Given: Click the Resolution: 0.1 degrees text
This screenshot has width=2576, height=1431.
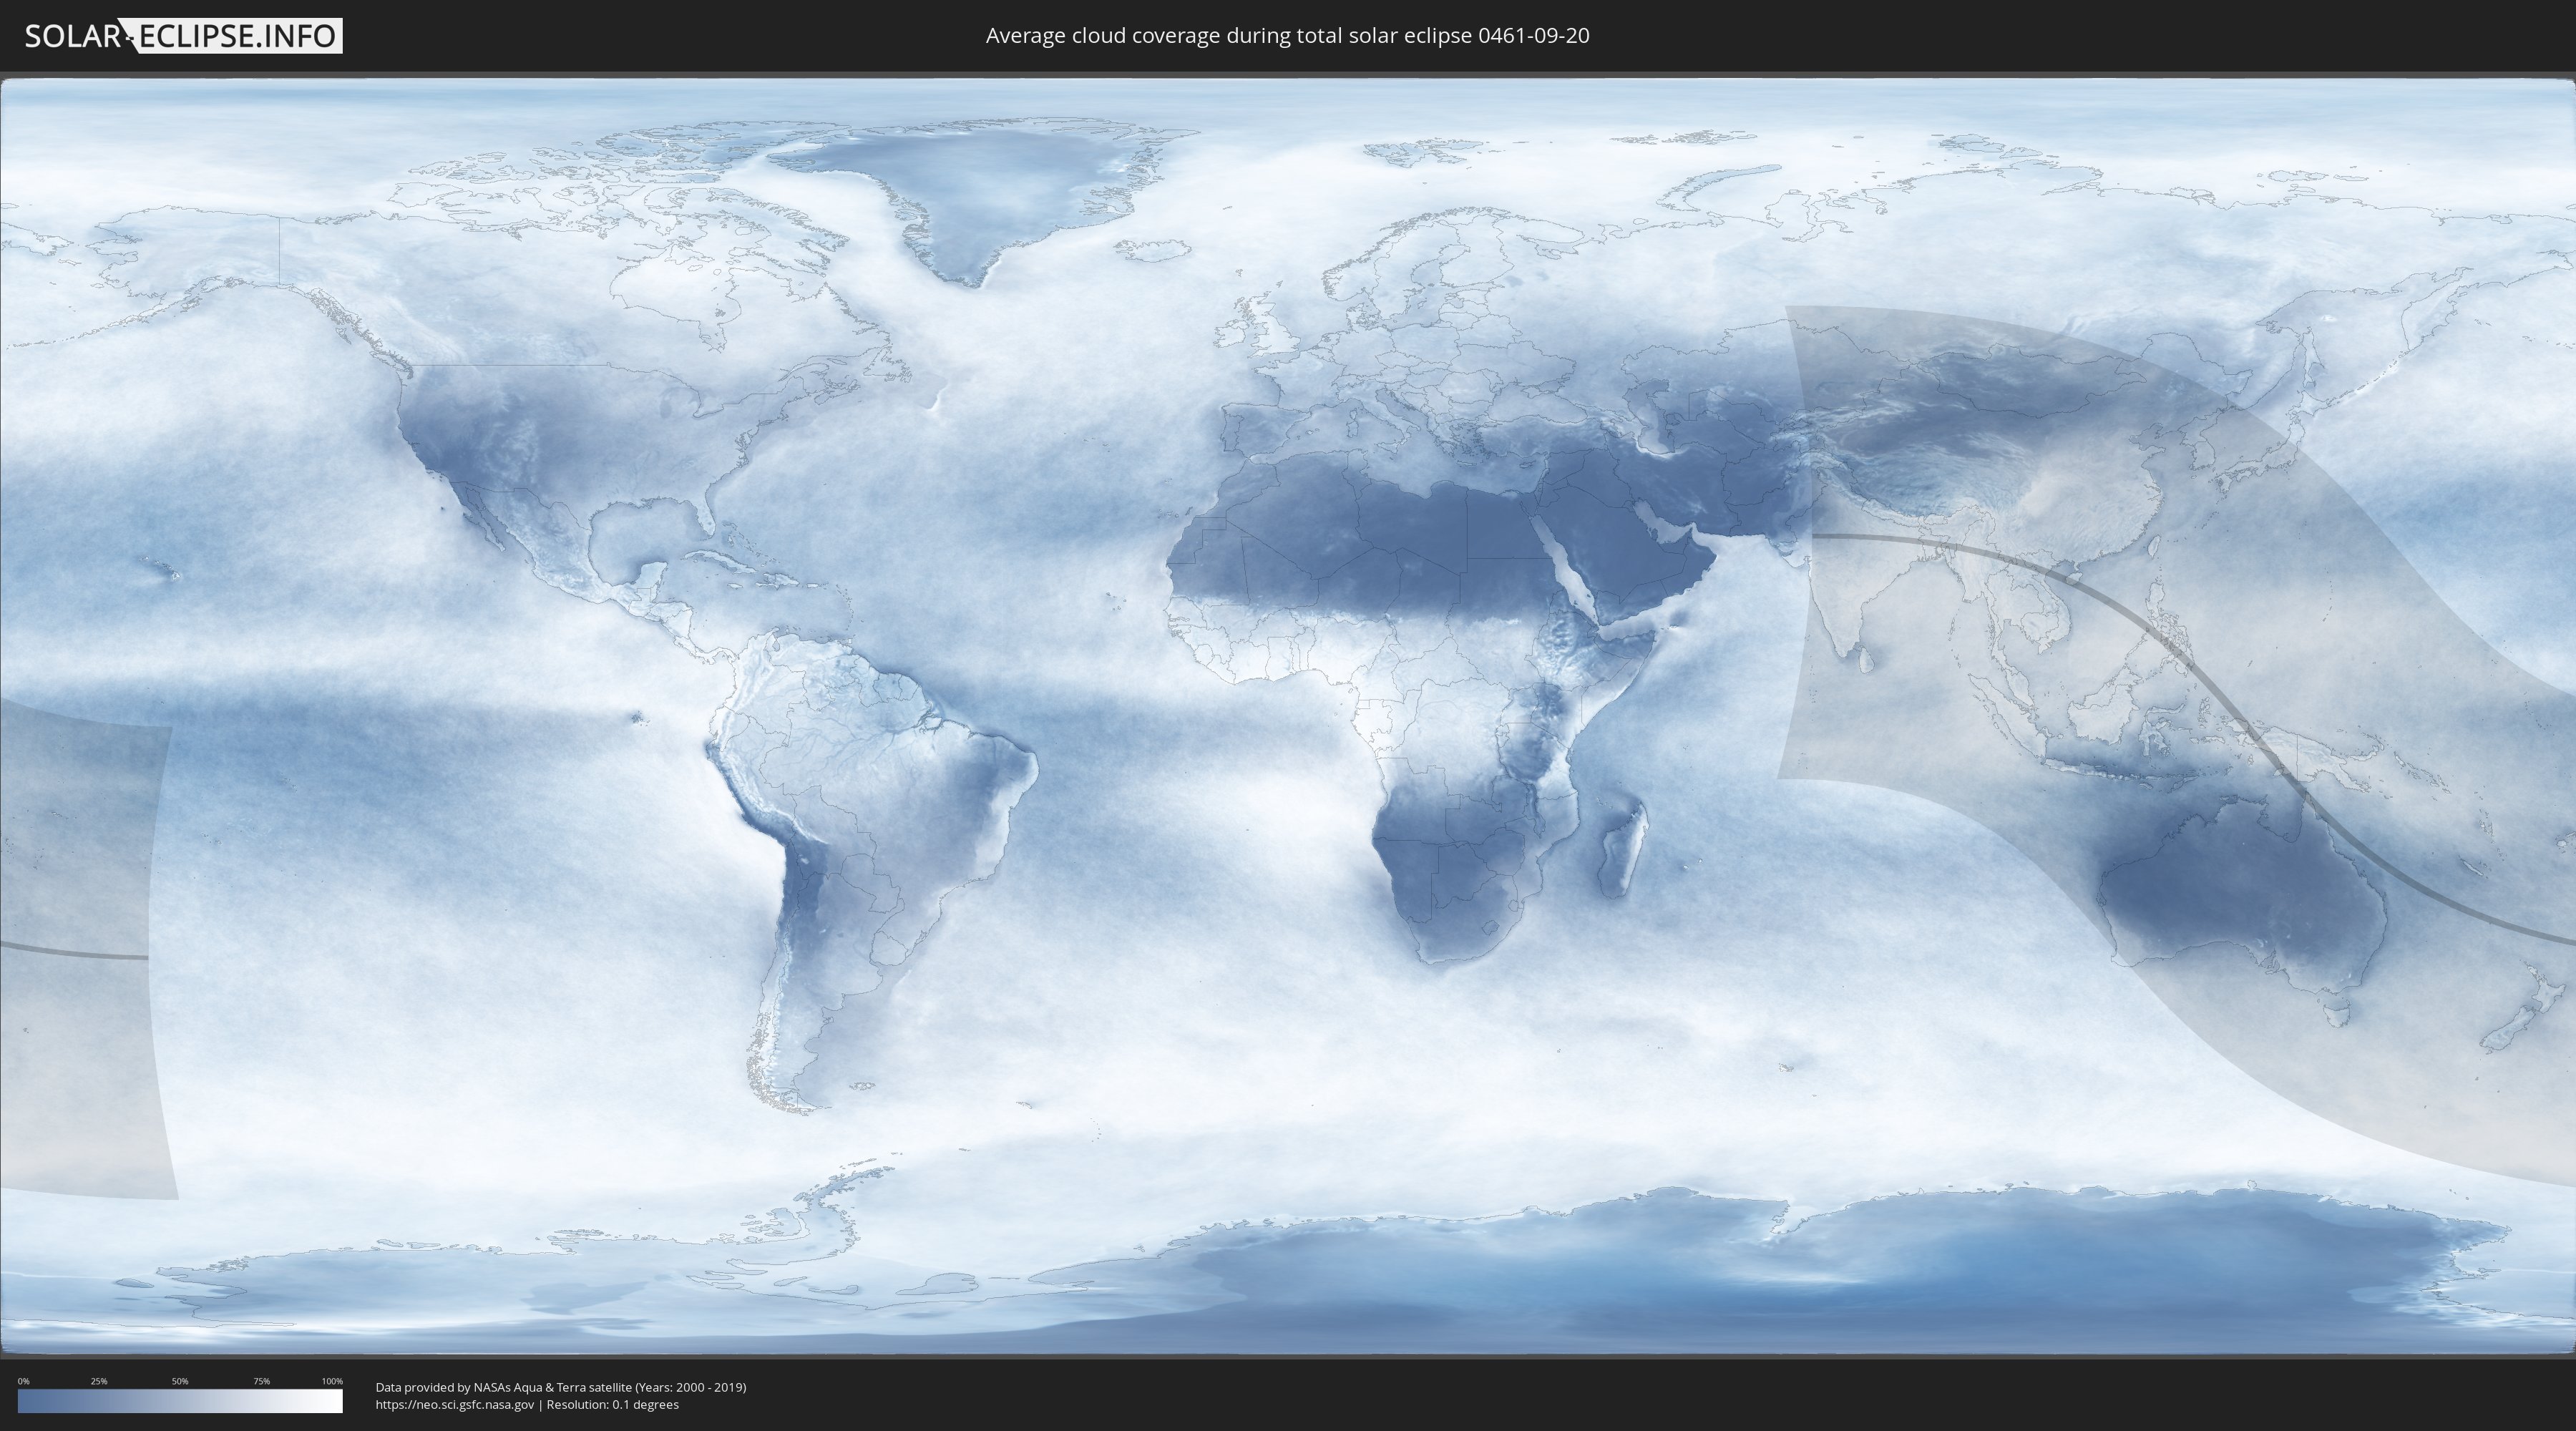Looking at the screenshot, I should pos(612,1405).
